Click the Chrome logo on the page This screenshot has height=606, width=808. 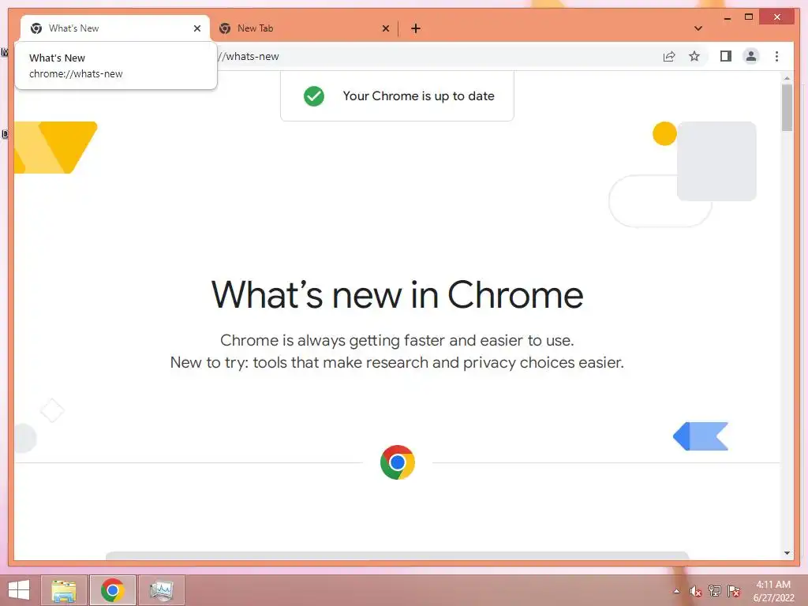(x=398, y=462)
